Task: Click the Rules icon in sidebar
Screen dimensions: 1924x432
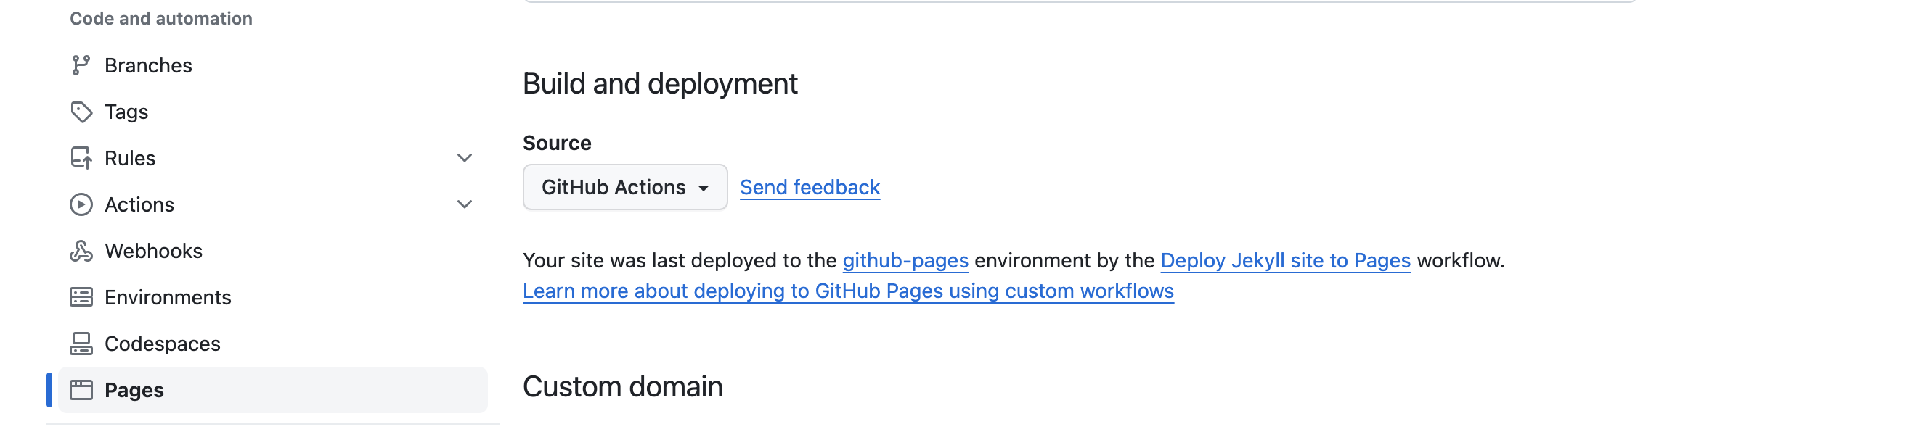Action: click(x=81, y=158)
